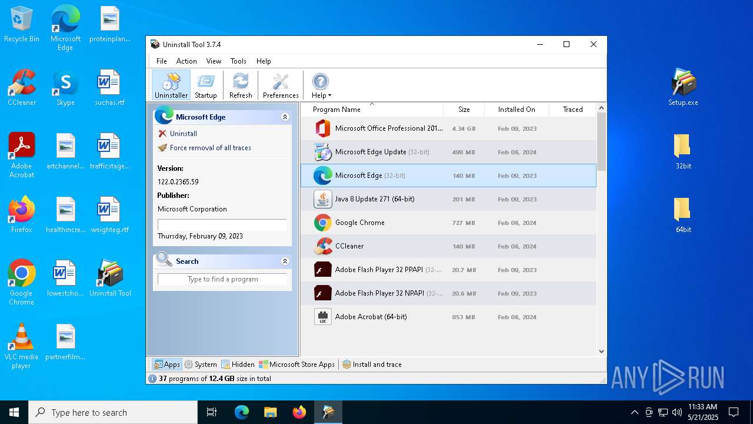The height and width of the screenshot is (424, 753).
Task: Switch to the Hidden tab
Action: 238,365
